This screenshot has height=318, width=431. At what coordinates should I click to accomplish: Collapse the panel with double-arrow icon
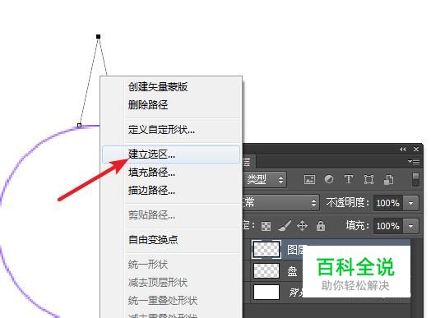[403, 149]
